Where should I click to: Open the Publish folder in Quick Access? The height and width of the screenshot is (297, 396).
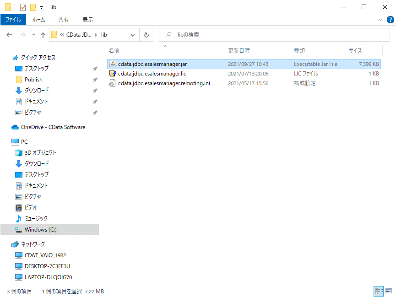[x=33, y=80]
